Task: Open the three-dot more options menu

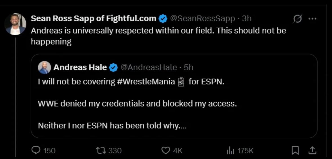Action: tap(312, 19)
